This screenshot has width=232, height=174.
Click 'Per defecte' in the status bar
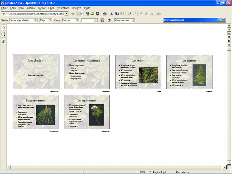pos(183,172)
